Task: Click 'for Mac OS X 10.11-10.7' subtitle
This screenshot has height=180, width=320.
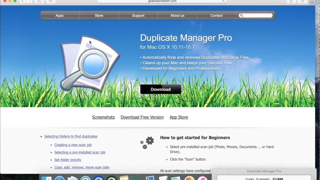Action: click(167, 47)
